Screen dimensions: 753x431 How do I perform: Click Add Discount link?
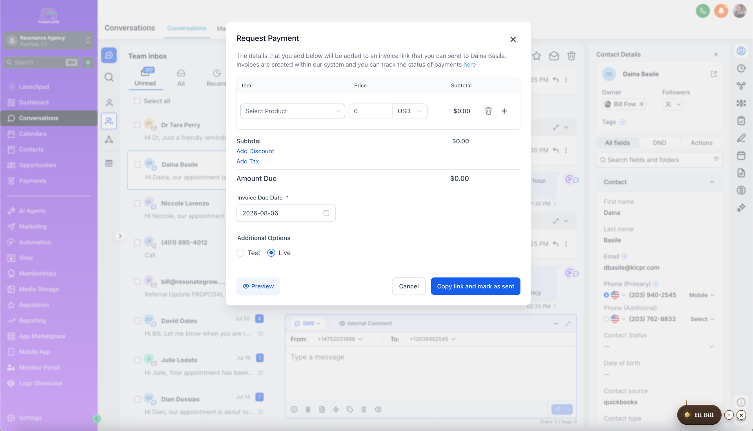pos(255,151)
